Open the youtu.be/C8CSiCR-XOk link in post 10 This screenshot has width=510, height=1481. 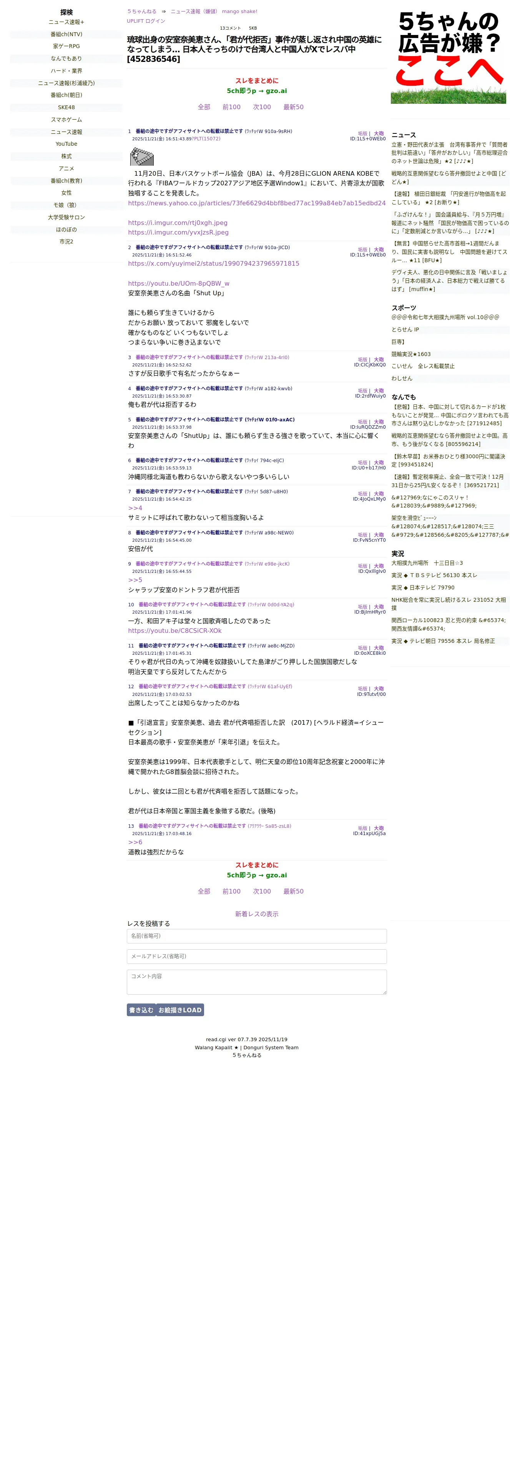click(175, 631)
